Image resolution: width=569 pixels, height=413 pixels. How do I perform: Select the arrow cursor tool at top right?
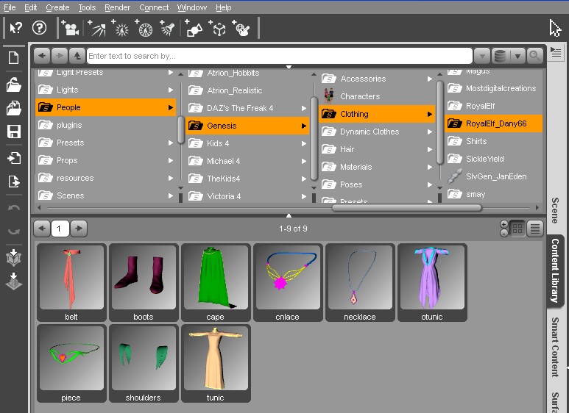555,28
